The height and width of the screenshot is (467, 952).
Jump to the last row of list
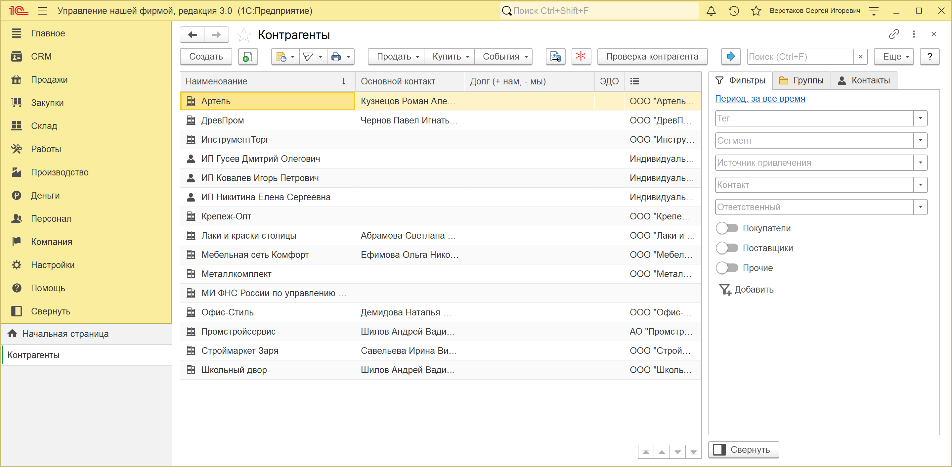694,452
